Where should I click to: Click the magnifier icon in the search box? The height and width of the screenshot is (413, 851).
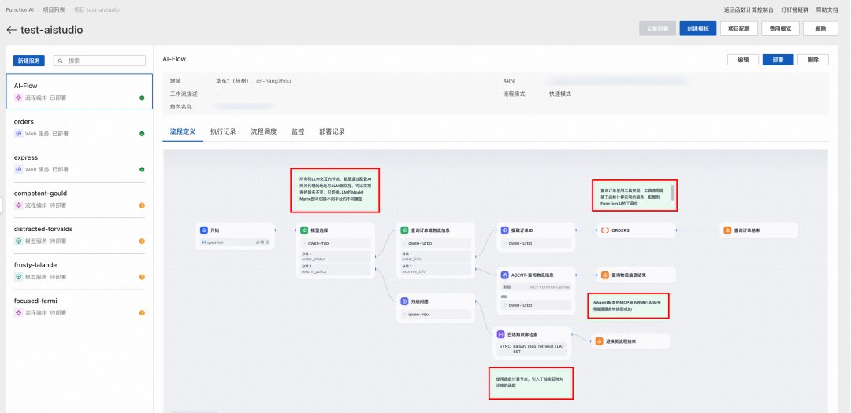(x=61, y=61)
